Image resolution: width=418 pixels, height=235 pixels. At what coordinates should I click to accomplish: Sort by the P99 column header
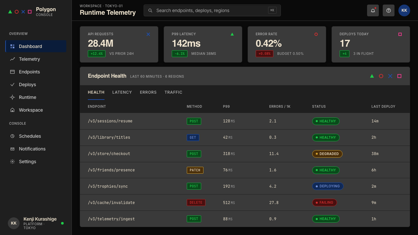click(226, 106)
